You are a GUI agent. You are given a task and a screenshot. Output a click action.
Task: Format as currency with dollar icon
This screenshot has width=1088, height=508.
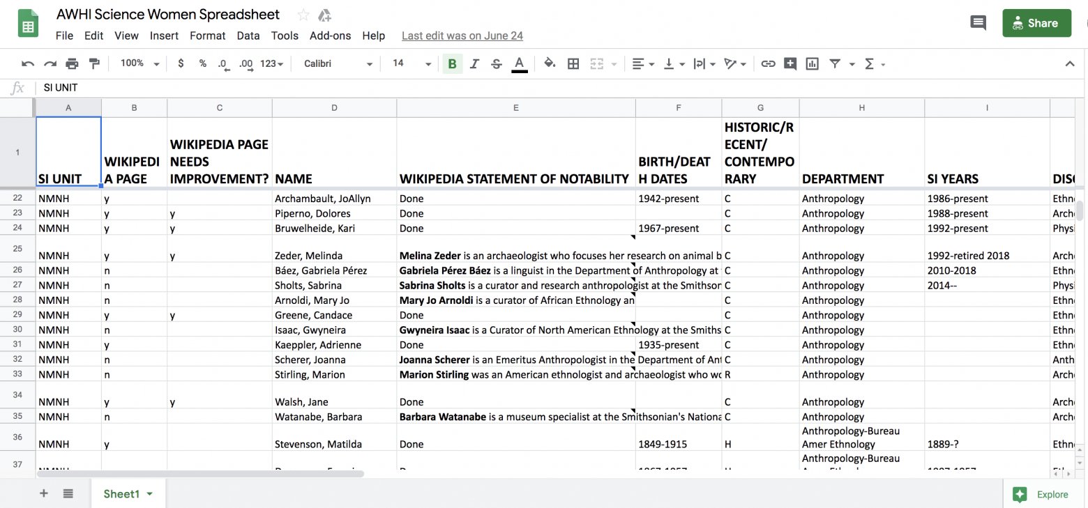[x=181, y=63]
